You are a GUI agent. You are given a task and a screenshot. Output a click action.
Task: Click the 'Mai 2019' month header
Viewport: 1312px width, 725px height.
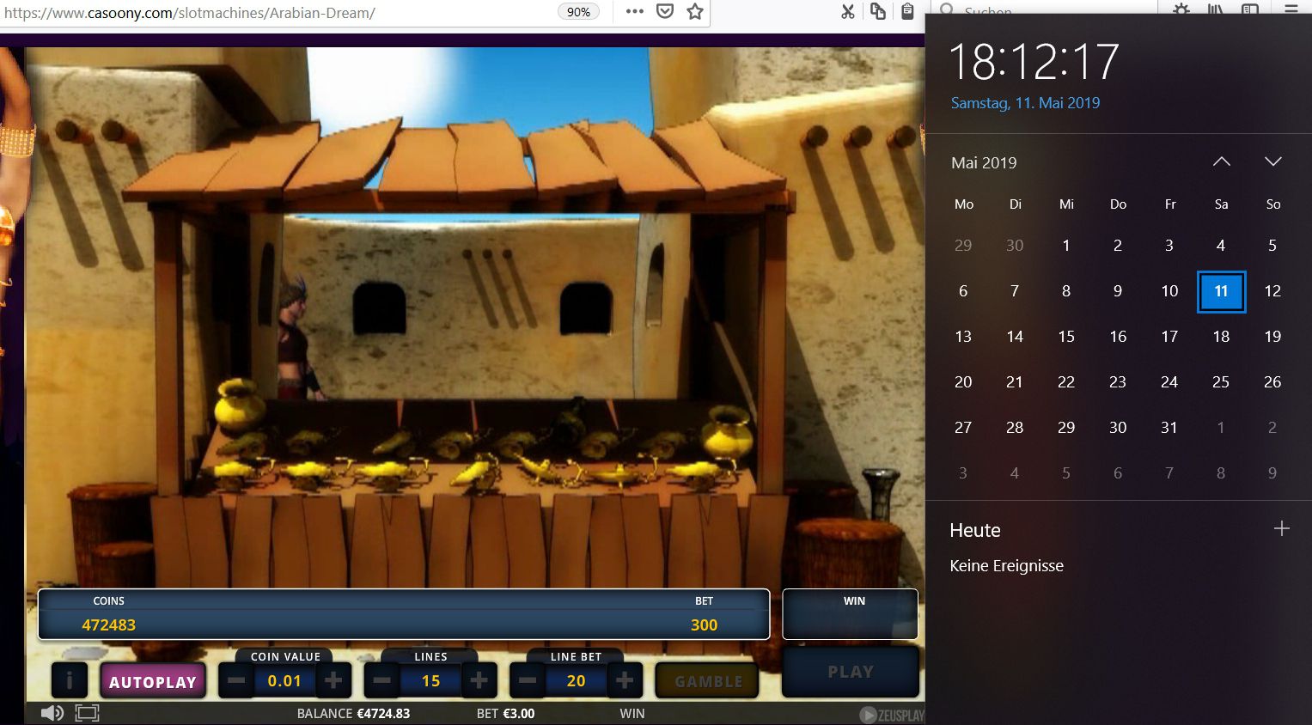tap(984, 162)
